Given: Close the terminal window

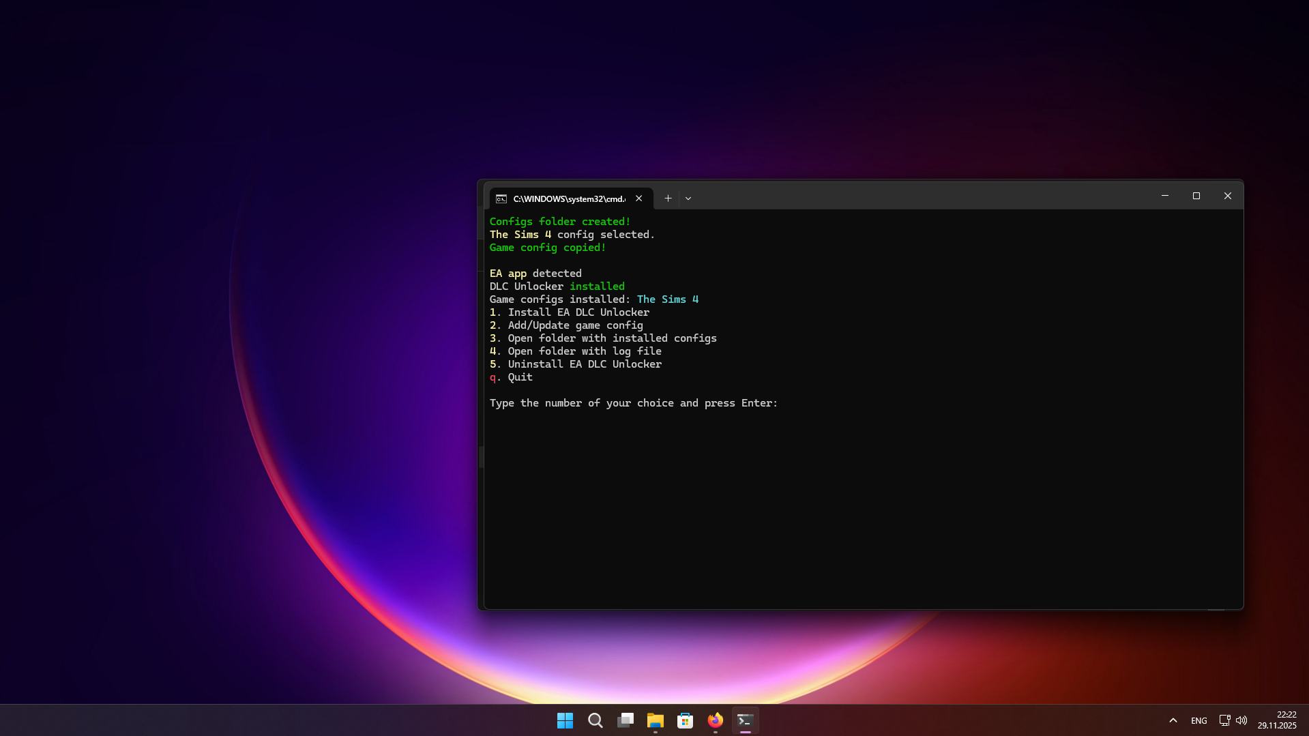Looking at the screenshot, I should (1228, 196).
